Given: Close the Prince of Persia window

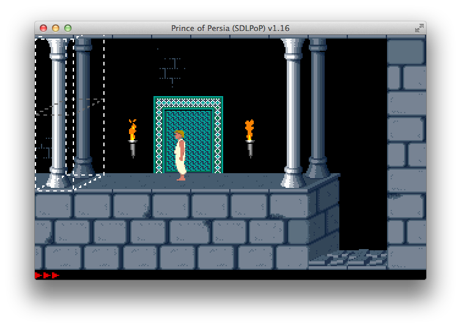Looking at the screenshot, I should pos(43,28).
